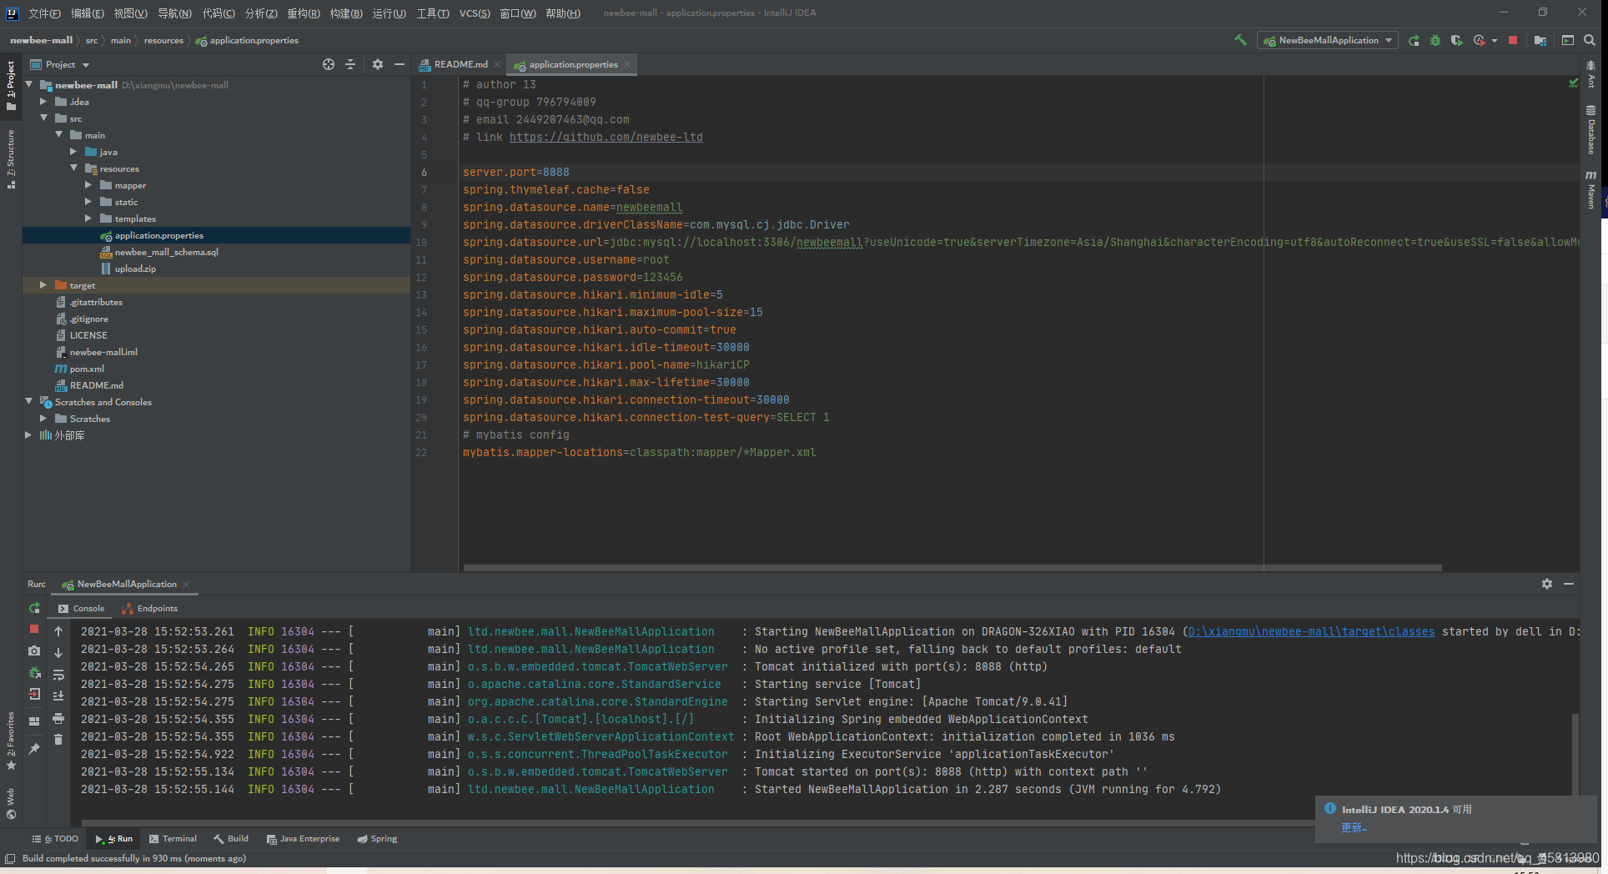Expand the 外部库 external libraries node
Screen dimensions: 1608x874
(28, 435)
